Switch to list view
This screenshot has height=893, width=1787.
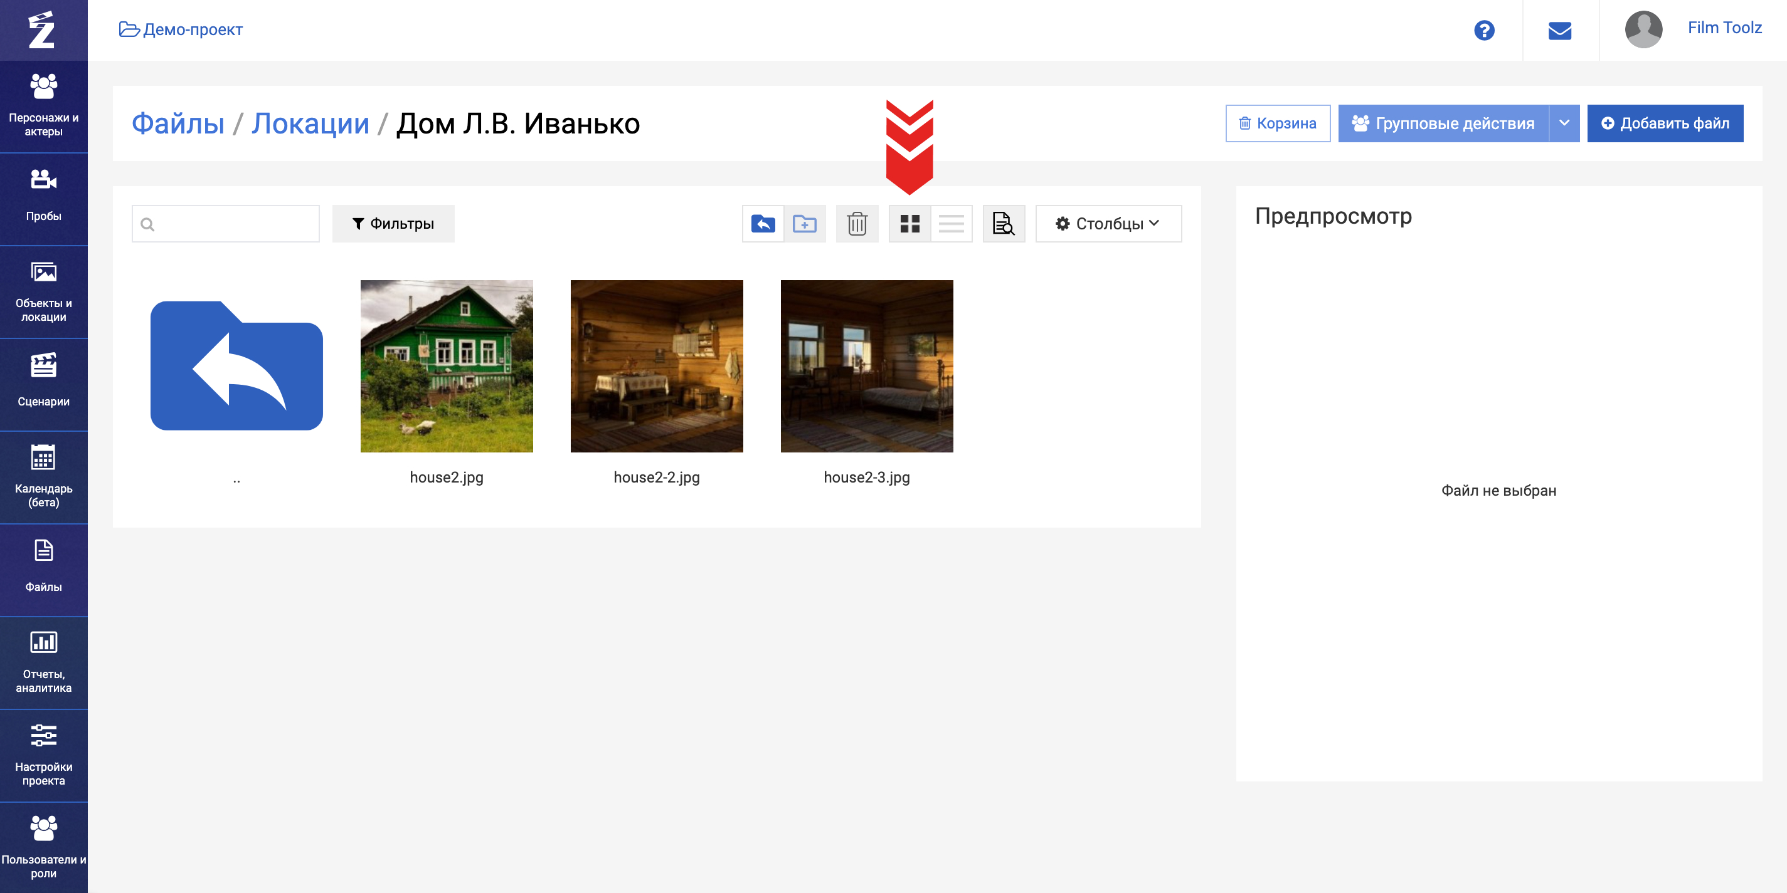tap(951, 223)
